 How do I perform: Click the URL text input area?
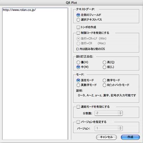pos(35,74)
